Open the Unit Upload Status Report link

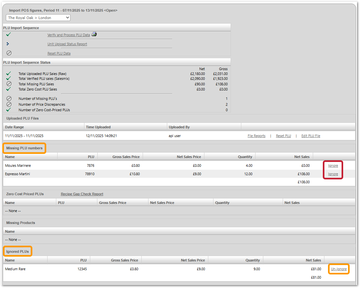[x=67, y=44]
